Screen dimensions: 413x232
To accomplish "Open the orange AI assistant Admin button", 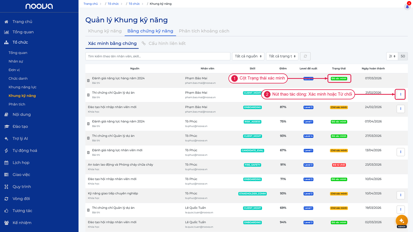I will click(402, 221).
